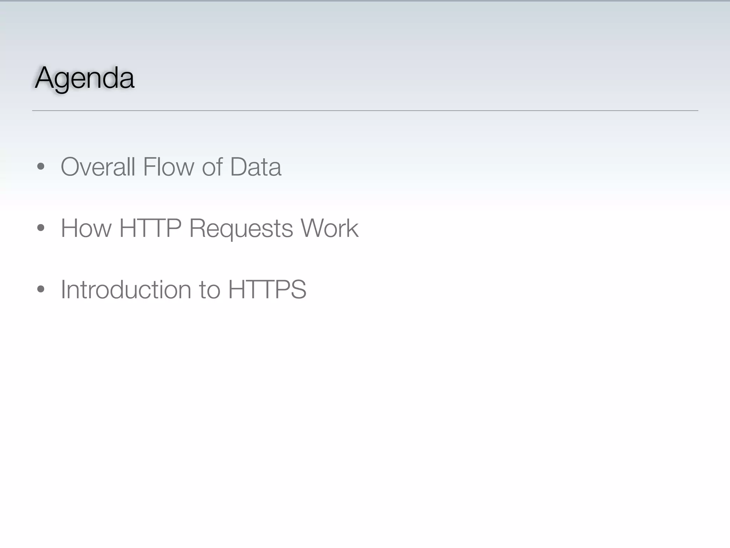Click the bullet dot before How HTTP Requests Work
The height and width of the screenshot is (548, 730).
tap(41, 228)
